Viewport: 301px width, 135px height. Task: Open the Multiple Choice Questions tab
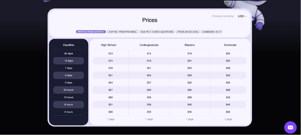click(x=157, y=32)
